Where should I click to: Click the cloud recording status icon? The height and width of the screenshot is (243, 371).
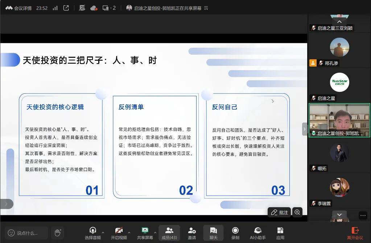click(x=94, y=8)
